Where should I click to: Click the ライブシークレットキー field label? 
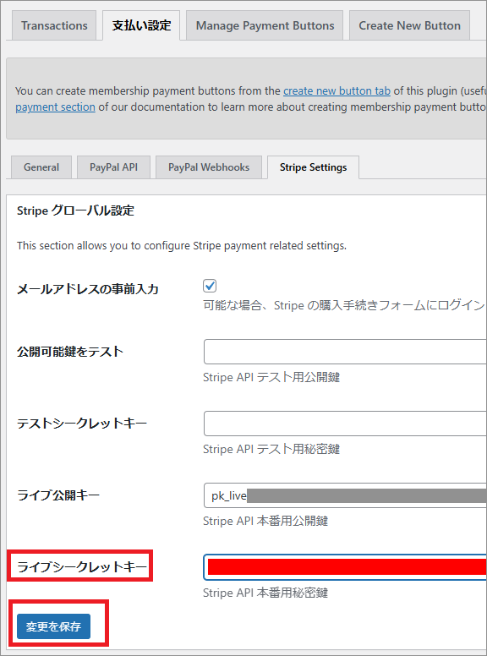(x=82, y=567)
